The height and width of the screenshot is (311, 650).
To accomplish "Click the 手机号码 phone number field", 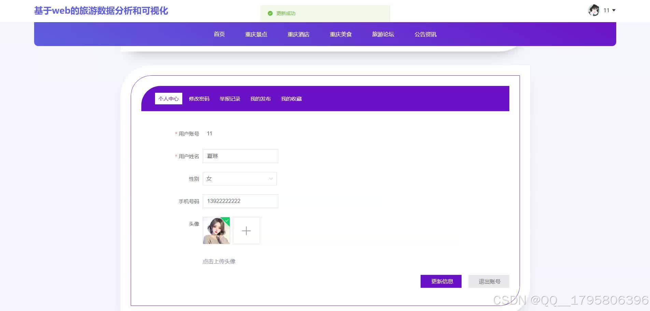I will click(240, 201).
